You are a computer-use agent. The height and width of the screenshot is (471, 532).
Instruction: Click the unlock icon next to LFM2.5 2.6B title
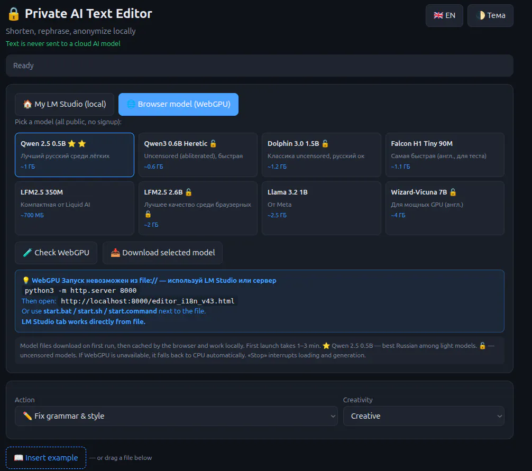189,192
